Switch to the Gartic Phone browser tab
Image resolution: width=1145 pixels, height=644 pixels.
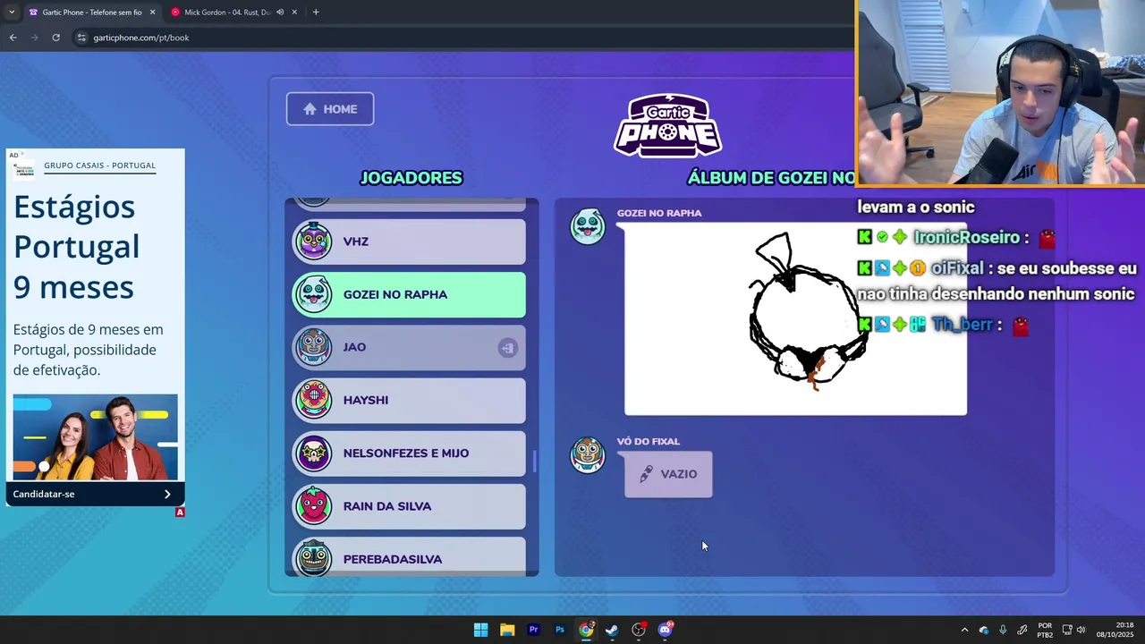click(x=91, y=13)
